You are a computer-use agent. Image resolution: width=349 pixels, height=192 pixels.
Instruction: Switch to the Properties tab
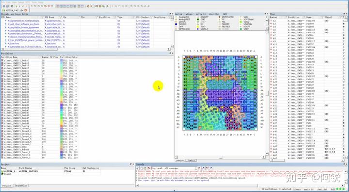point(21,186)
